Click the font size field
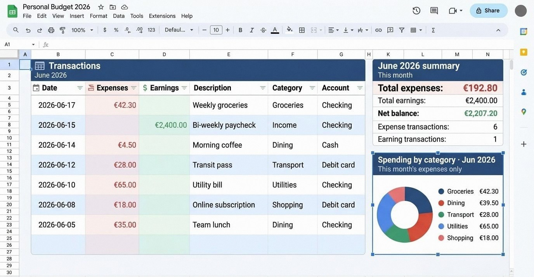This screenshot has width=534, height=277. pos(216,30)
